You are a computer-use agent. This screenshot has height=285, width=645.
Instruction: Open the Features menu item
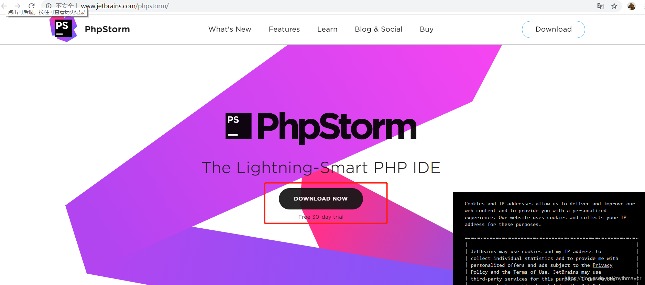coord(284,29)
